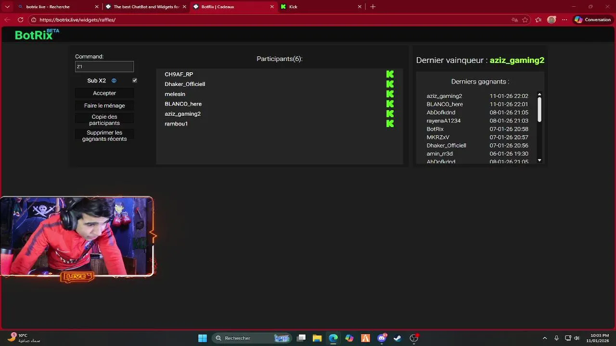The image size is (616, 346).
Task: Open Task View on the taskbar
Action: click(x=301, y=338)
